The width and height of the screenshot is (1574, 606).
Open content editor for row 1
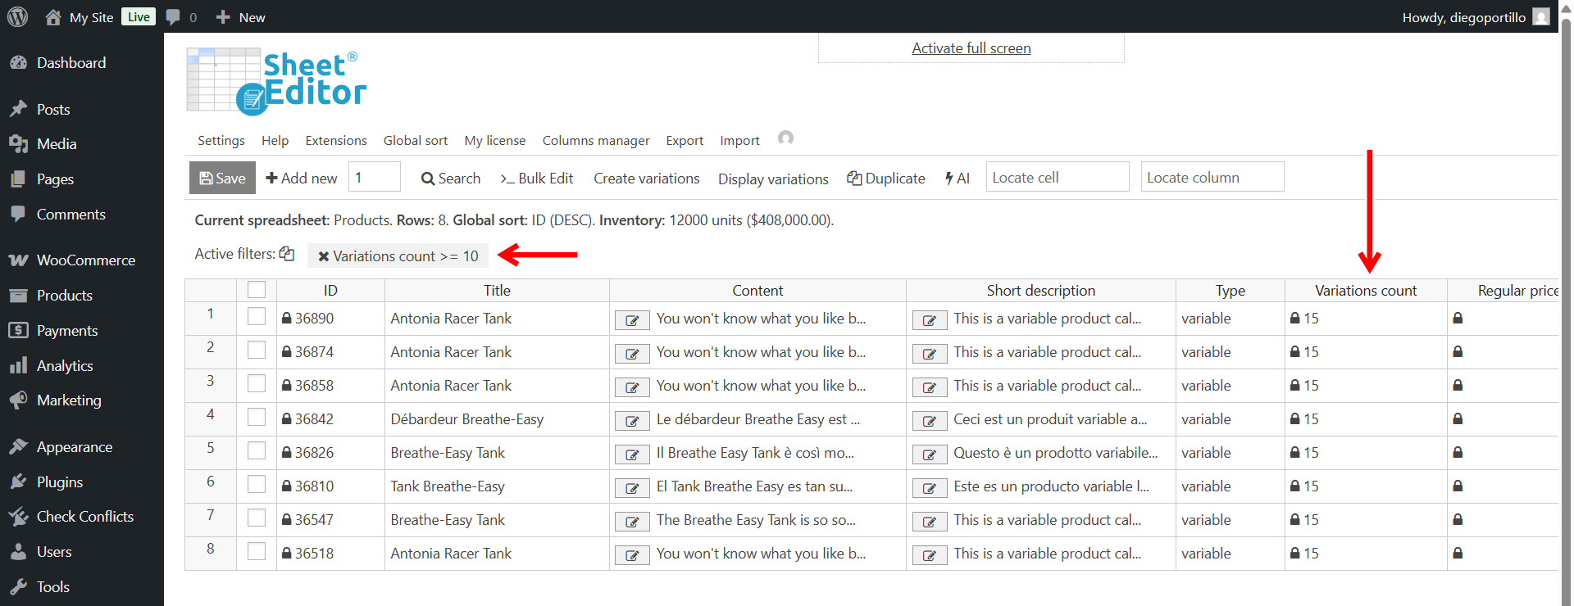pyautogui.click(x=632, y=320)
